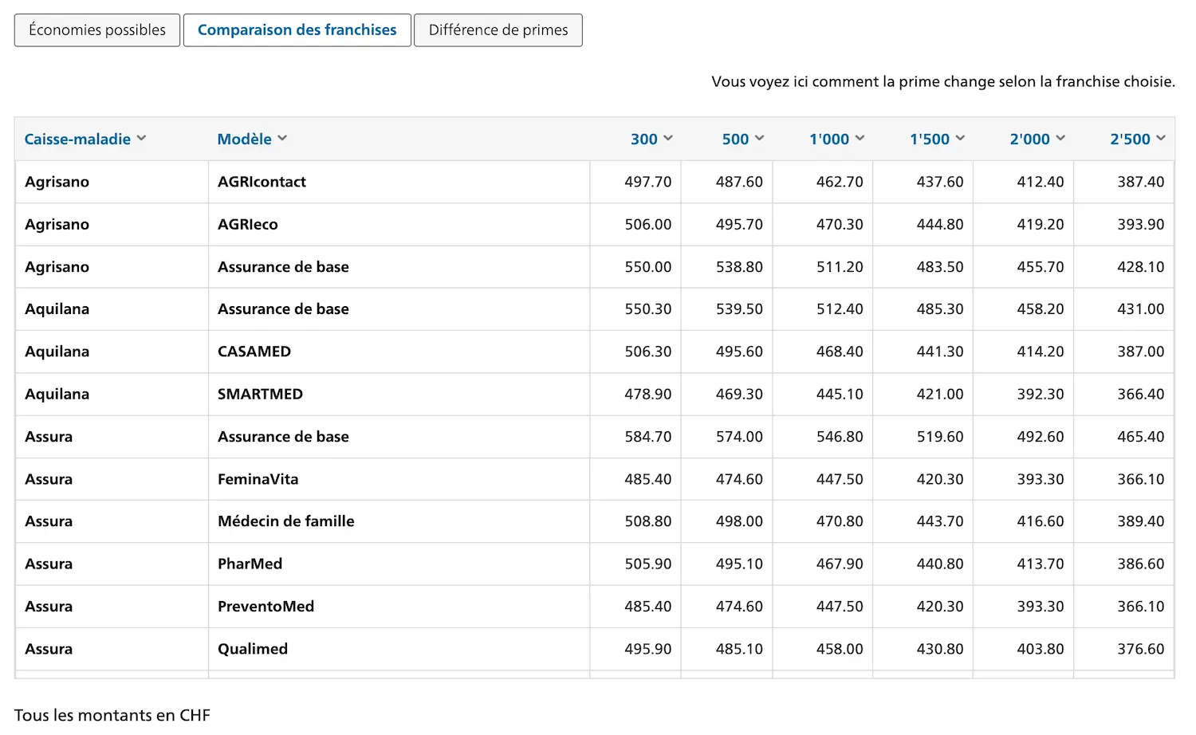The height and width of the screenshot is (735, 1196).
Task: Click the 478.90 SMARTMED premium
Action: [x=648, y=394]
